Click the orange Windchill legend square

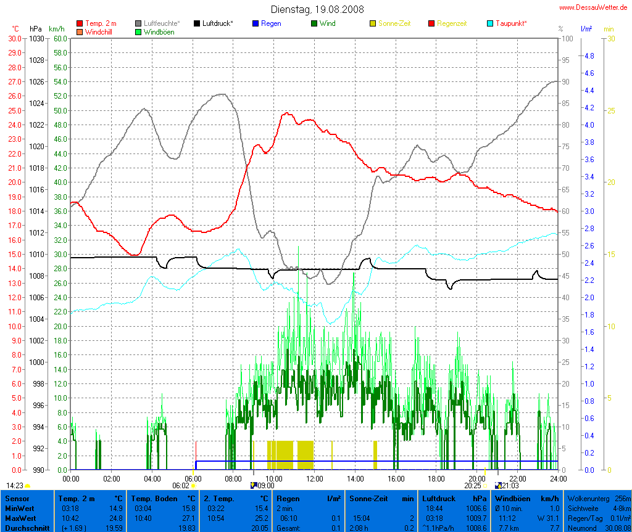(80, 31)
